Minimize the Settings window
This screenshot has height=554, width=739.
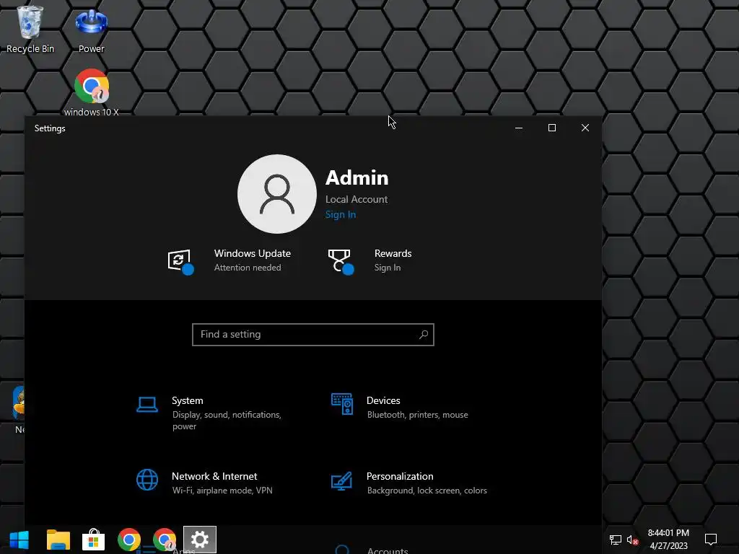pos(519,128)
